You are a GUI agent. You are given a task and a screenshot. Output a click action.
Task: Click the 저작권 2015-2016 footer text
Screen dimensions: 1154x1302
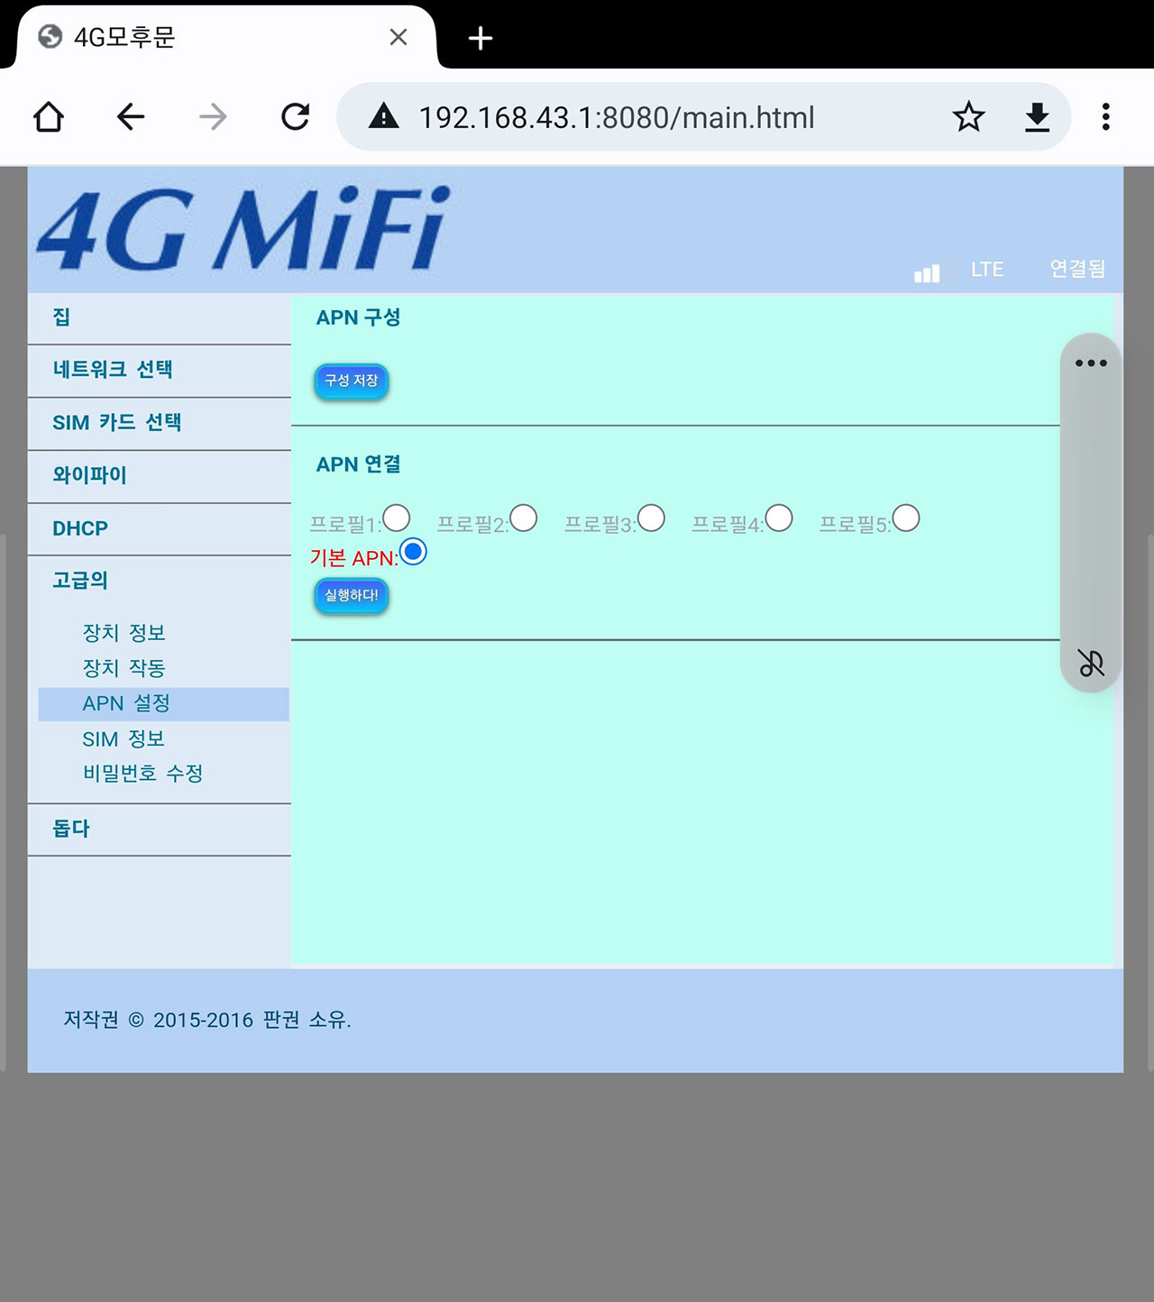coord(207,1020)
